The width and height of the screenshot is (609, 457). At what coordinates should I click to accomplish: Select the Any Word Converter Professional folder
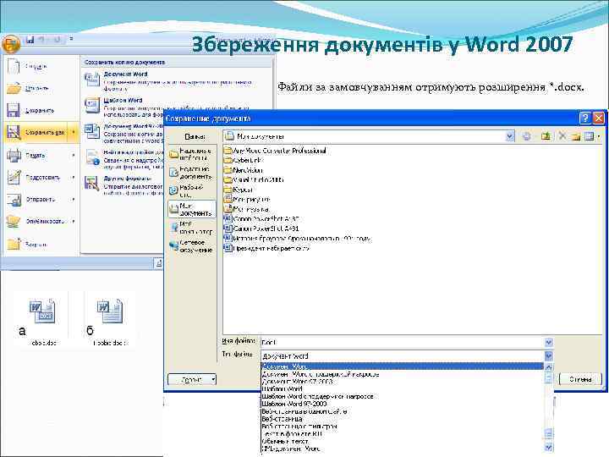click(275, 151)
